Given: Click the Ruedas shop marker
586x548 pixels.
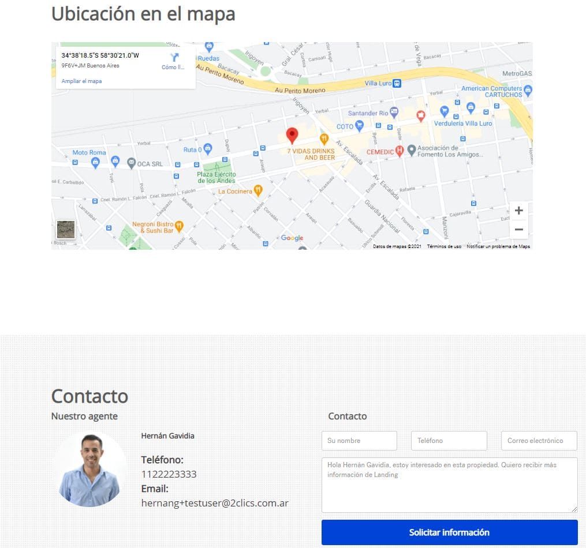Looking at the screenshot, I should (209, 47).
